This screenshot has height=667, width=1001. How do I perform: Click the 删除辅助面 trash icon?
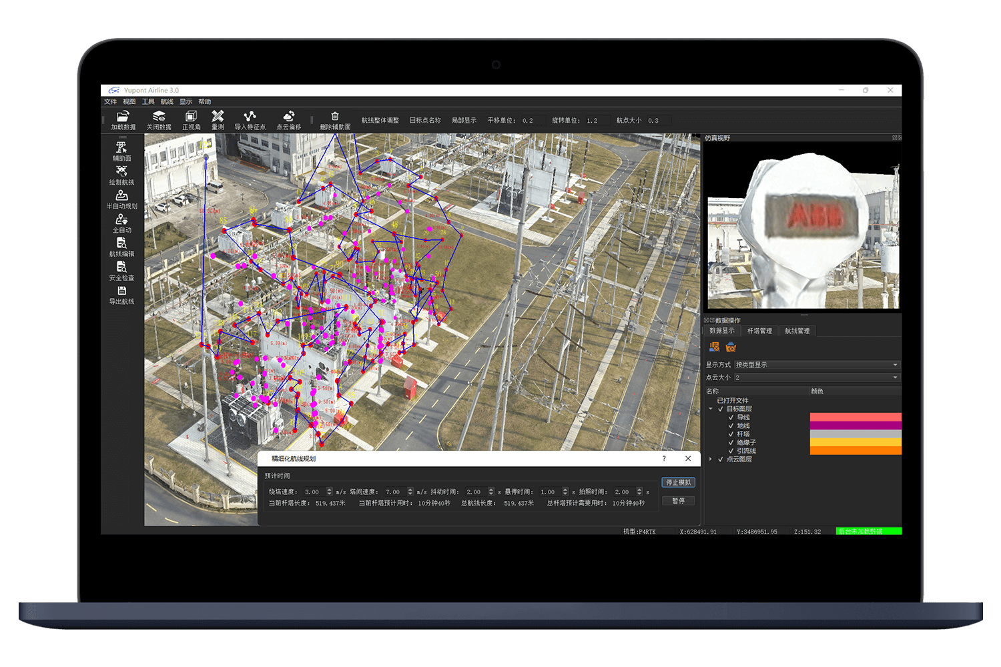[x=335, y=117]
